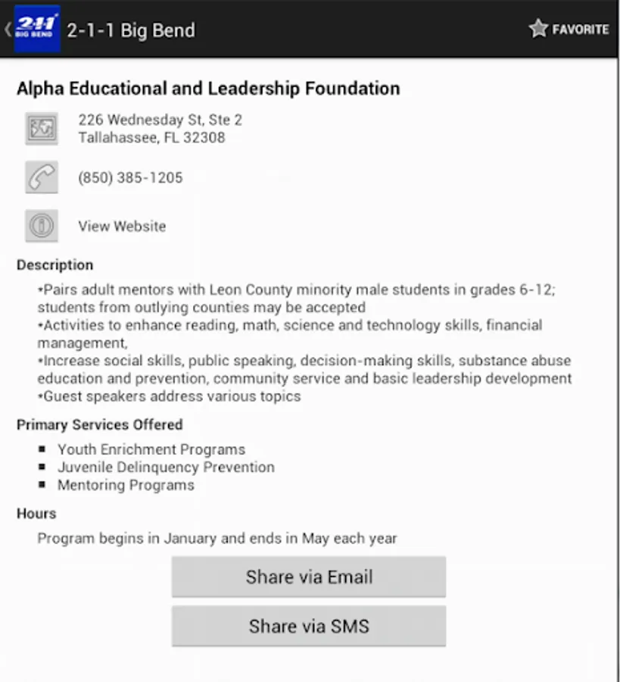Viewport: 620px width, 682px height.
Task: Select the Mentoring Programs service
Action: coord(126,485)
